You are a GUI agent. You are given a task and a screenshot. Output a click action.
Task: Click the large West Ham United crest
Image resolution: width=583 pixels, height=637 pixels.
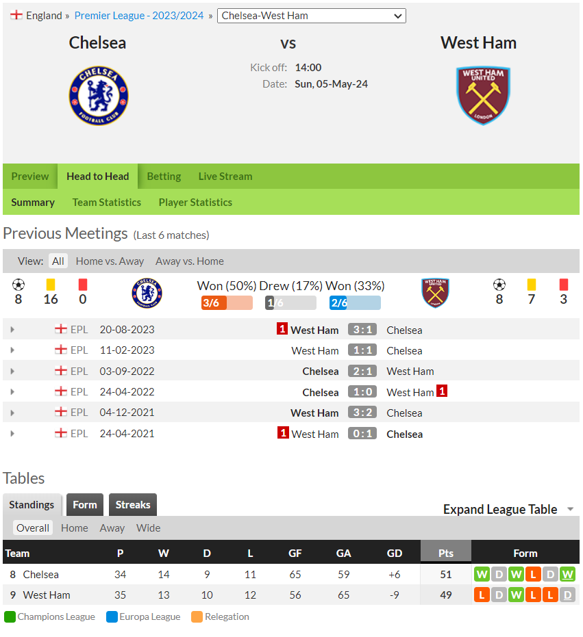point(484,96)
